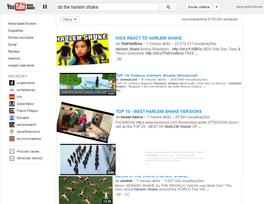Select Social in the sidebar

pyautogui.click(x=13, y=44)
